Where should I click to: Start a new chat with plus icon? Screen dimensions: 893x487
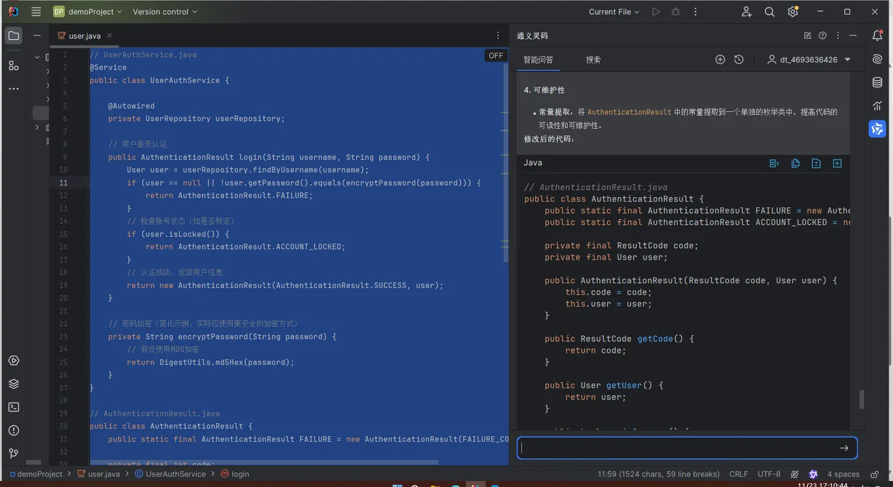click(720, 59)
